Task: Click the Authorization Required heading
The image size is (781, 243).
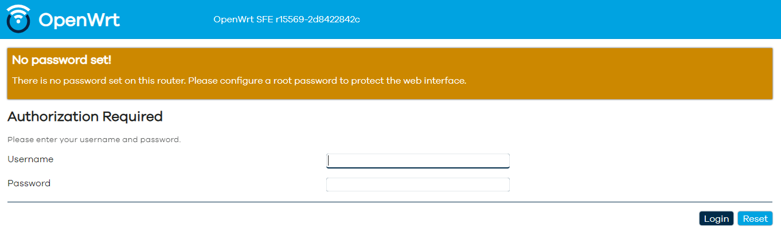Action: click(x=85, y=117)
